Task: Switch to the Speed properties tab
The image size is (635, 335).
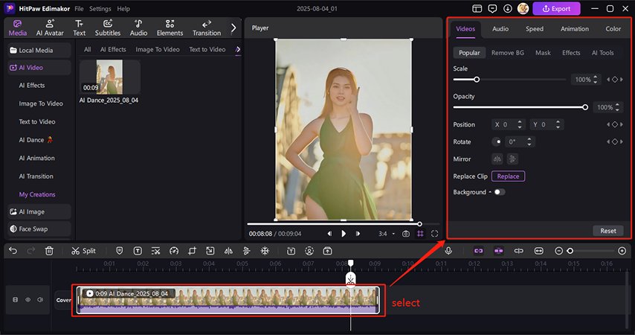Action: [535, 29]
